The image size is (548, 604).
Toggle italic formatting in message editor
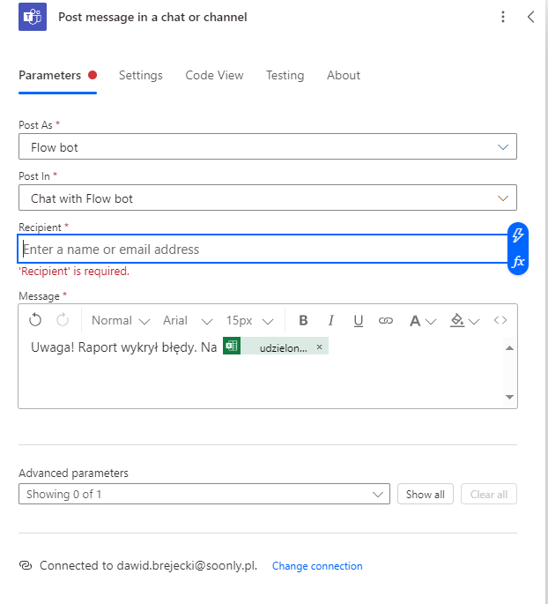331,321
